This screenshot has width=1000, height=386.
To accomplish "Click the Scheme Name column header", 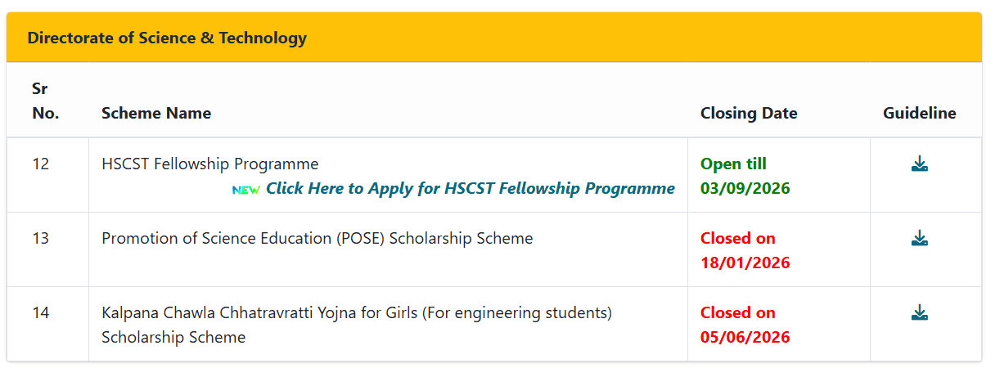I will [x=156, y=114].
